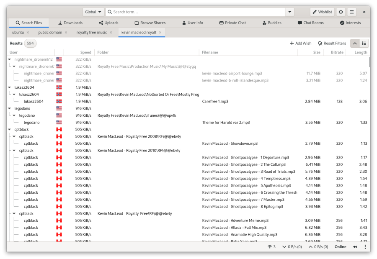Click the download speed arrow indicator
This screenshot has width=377, height=259.
click(284, 247)
